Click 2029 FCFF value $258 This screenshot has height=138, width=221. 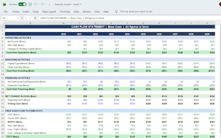coord(212,136)
